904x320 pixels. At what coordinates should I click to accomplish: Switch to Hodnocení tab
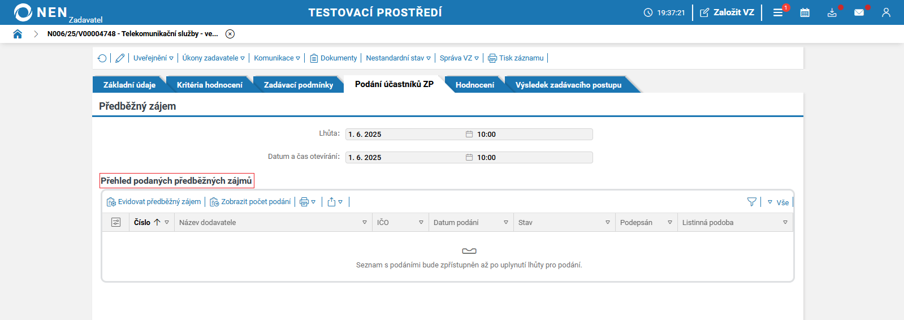[x=475, y=85]
